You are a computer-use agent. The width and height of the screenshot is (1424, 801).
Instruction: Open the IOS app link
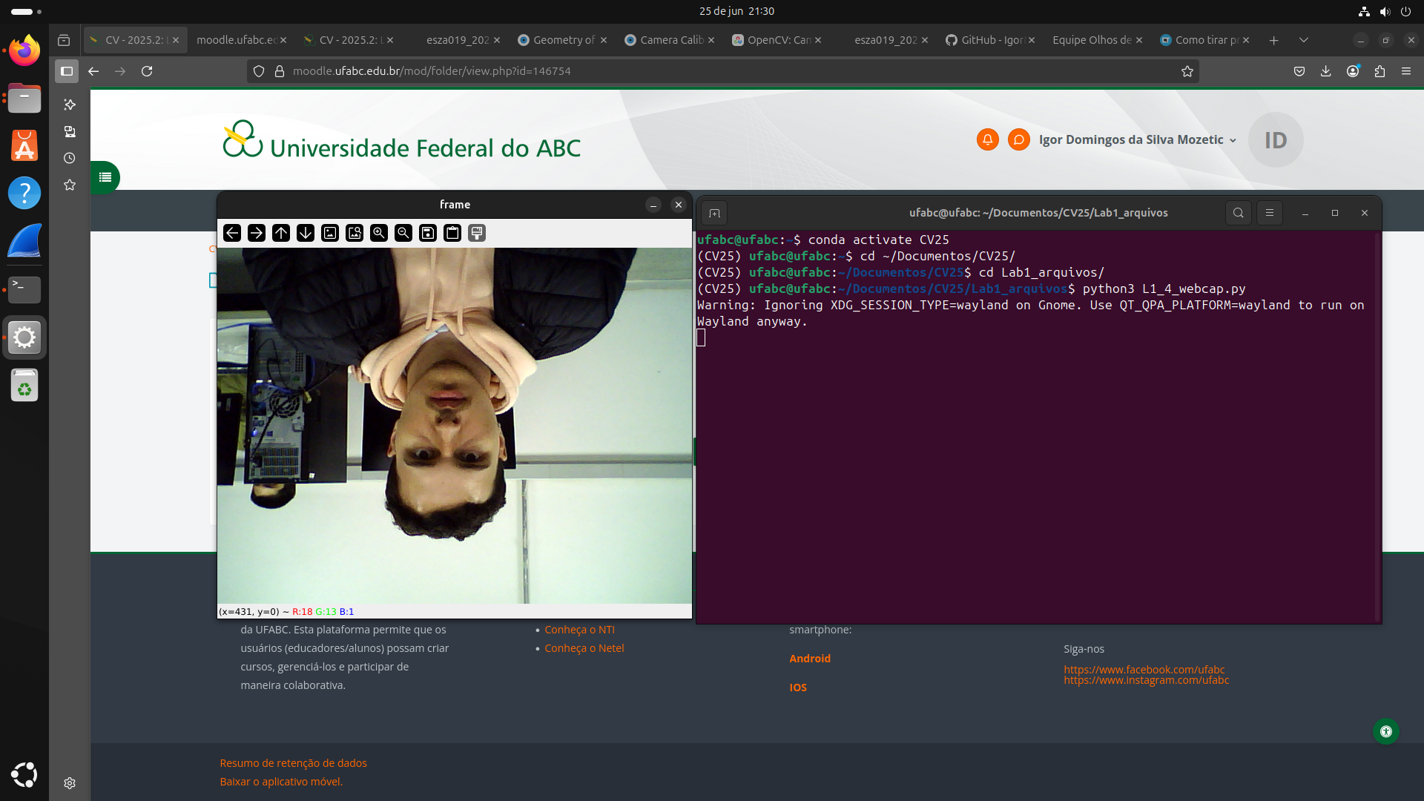(798, 688)
